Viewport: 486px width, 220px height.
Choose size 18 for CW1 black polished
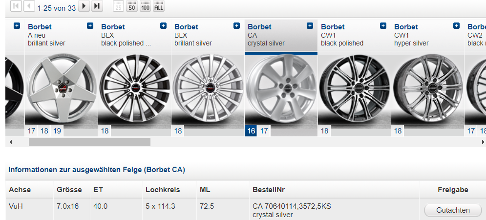click(x=324, y=131)
